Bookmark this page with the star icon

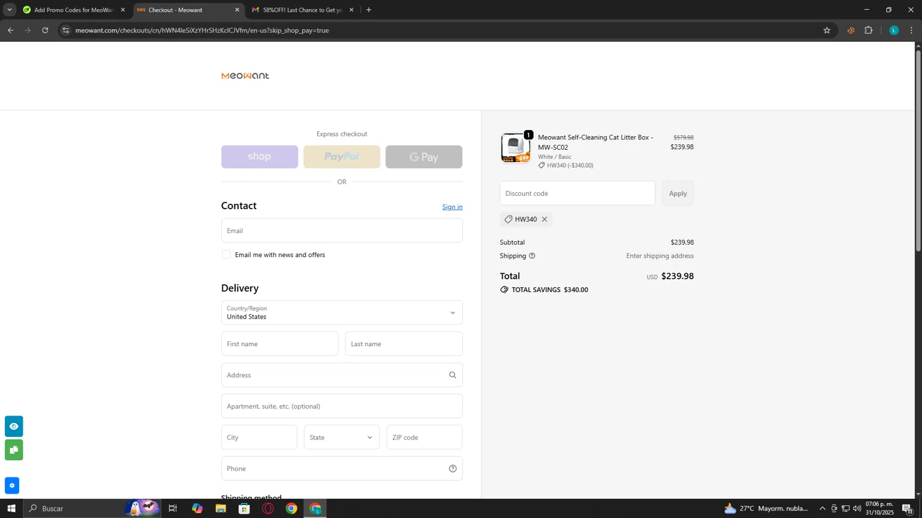[x=827, y=30]
